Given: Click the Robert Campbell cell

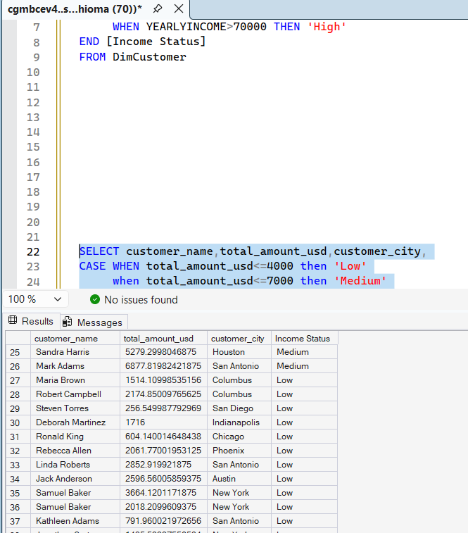Looking at the screenshot, I should pyautogui.click(x=75, y=394).
